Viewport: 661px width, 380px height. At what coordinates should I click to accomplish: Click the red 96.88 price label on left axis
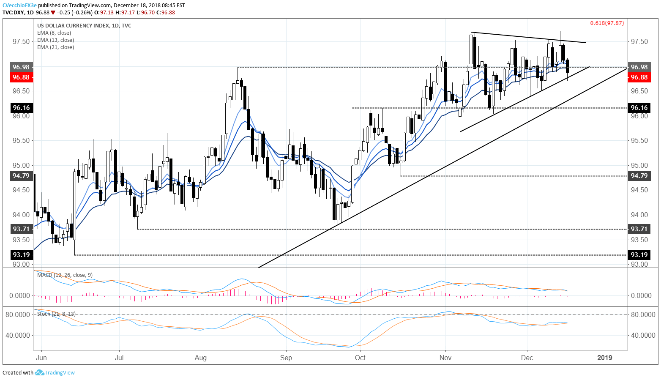pos(21,77)
